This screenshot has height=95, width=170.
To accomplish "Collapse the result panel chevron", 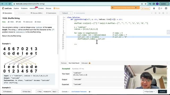I will (167, 63).
